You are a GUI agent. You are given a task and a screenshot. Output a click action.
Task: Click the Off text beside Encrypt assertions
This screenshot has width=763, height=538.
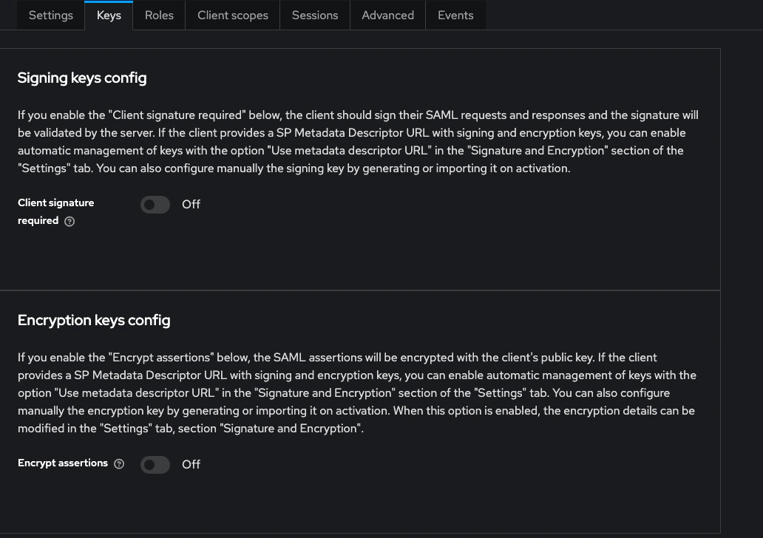(191, 465)
